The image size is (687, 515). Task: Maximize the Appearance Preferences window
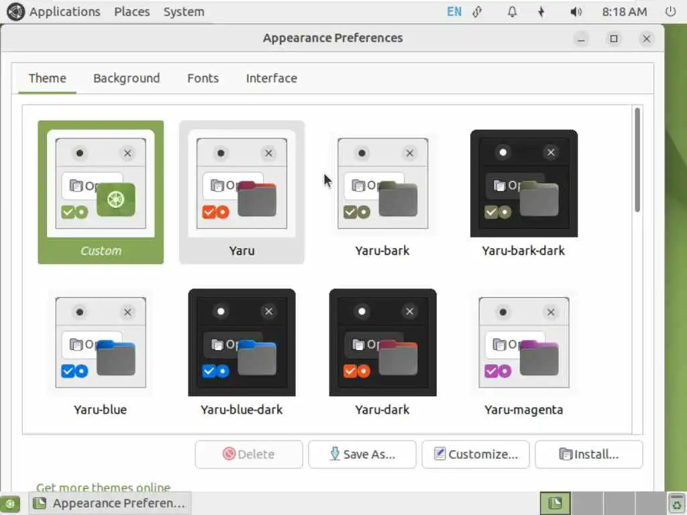click(614, 39)
